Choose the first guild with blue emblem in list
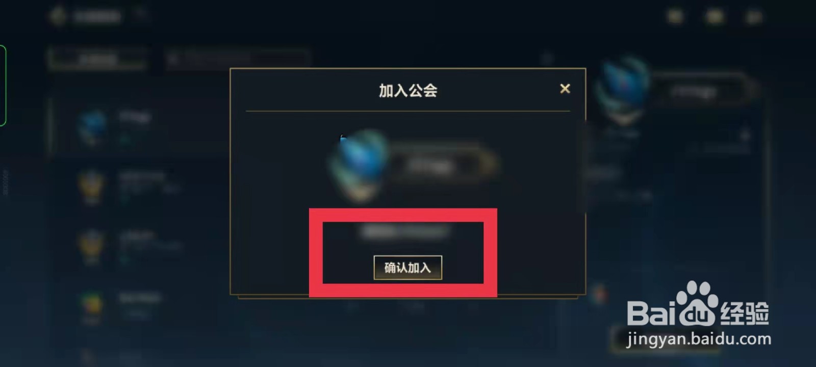The height and width of the screenshot is (367, 816). [138, 125]
